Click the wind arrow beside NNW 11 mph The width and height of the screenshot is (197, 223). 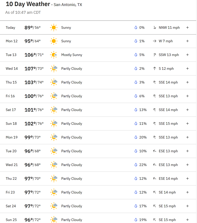[x=154, y=27]
